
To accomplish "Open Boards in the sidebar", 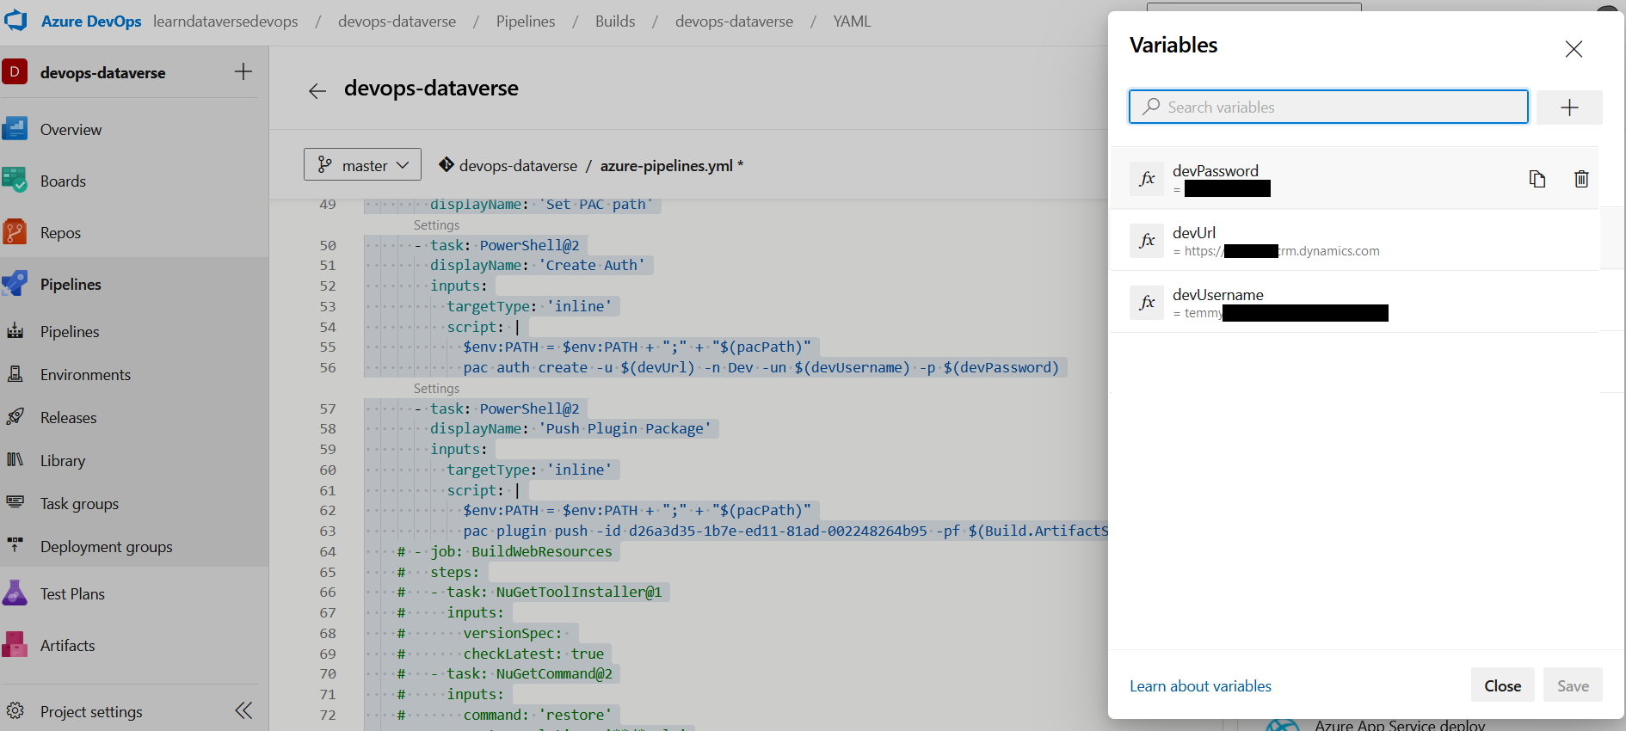I will 63,181.
